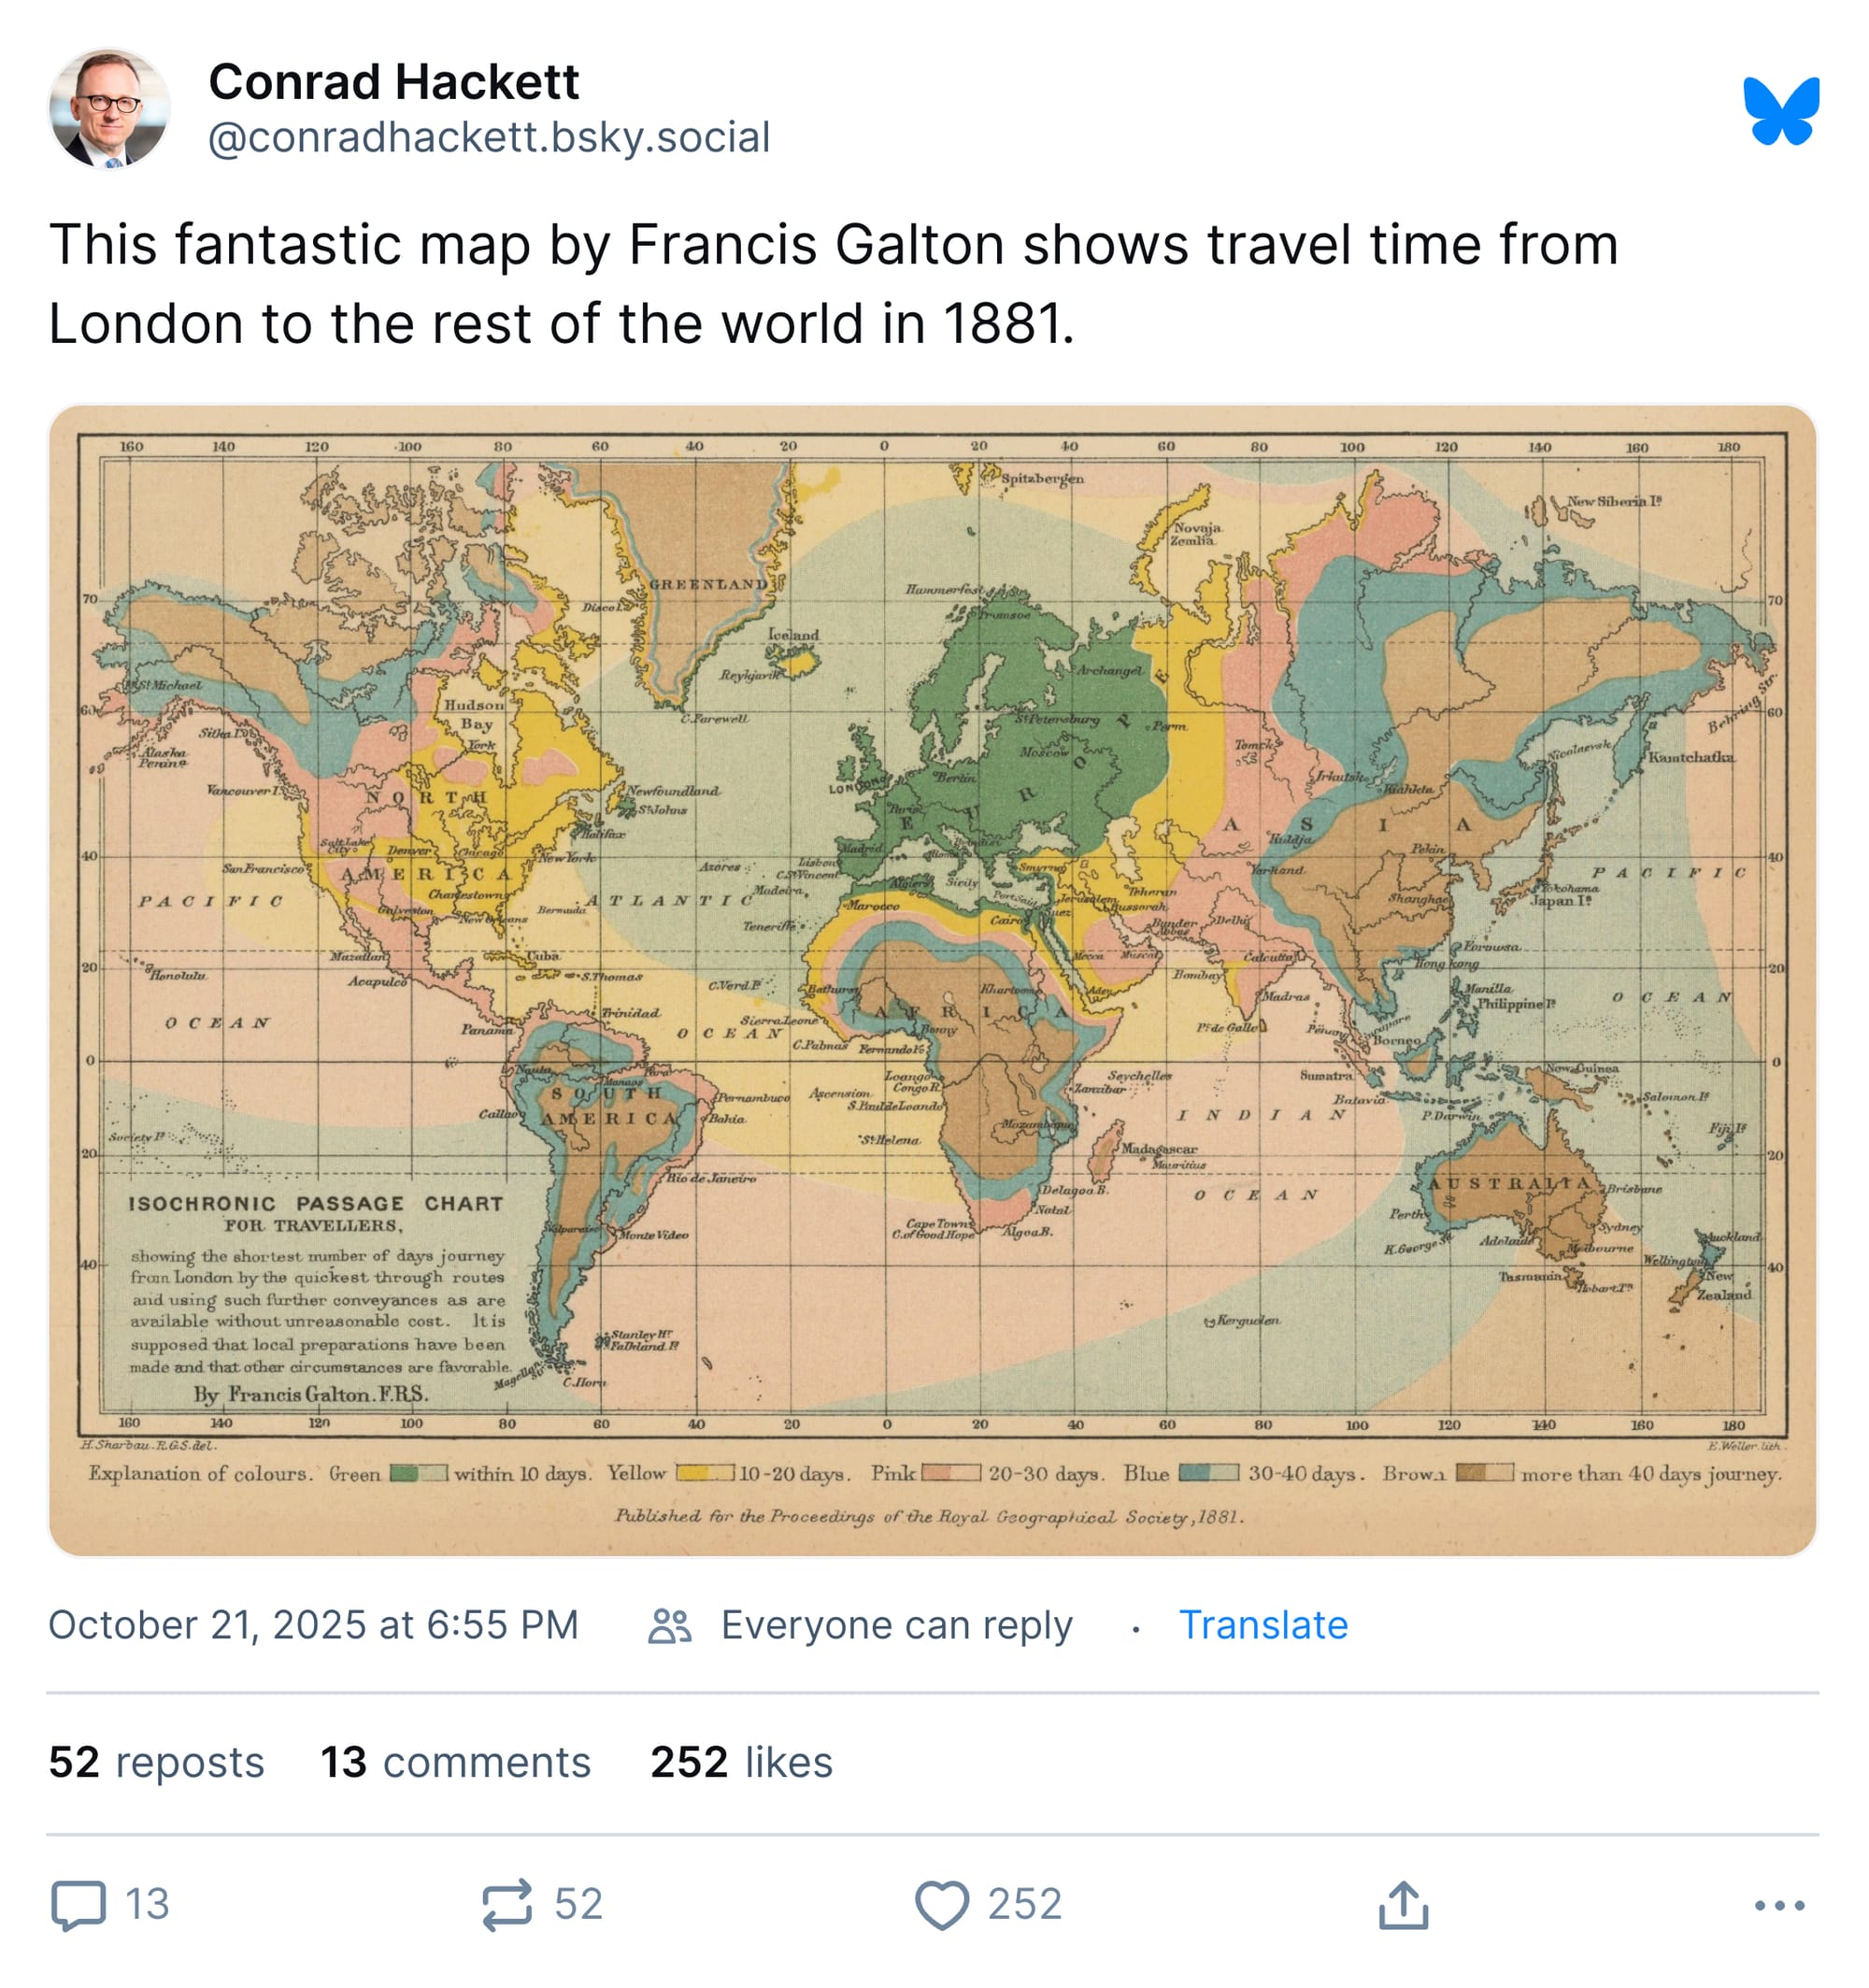Repost using the arrows icon

pos(507,1904)
